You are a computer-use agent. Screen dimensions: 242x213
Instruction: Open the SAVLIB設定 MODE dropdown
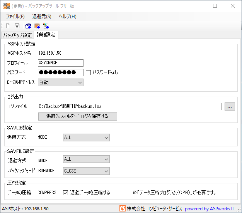pyautogui.click(x=86, y=138)
